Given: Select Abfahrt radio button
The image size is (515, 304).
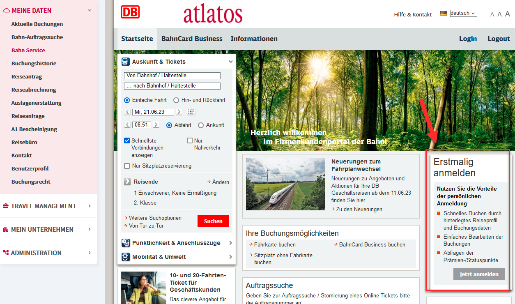Looking at the screenshot, I should [169, 125].
